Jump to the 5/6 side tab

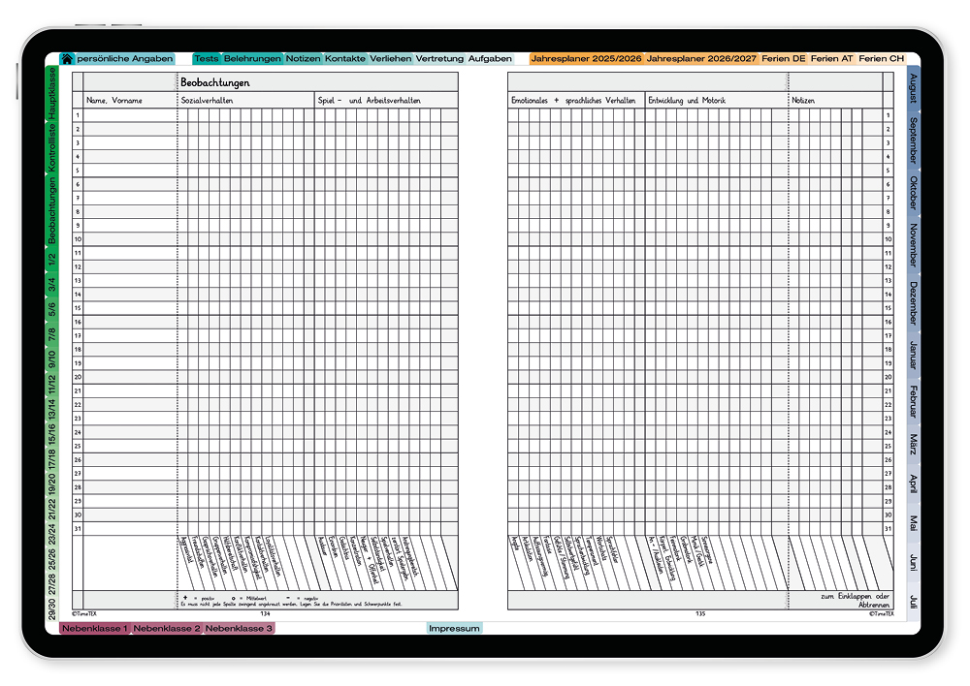[52, 309]
